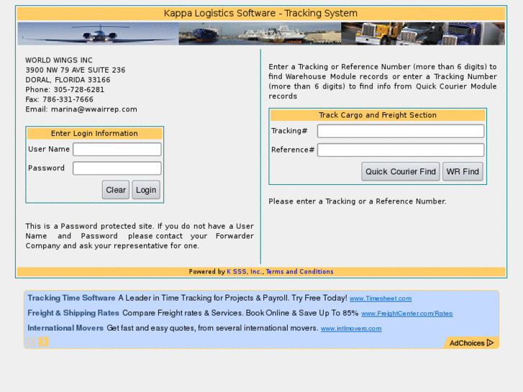
Task: Open the Terms and Conditions link
Action: [299, 272]
